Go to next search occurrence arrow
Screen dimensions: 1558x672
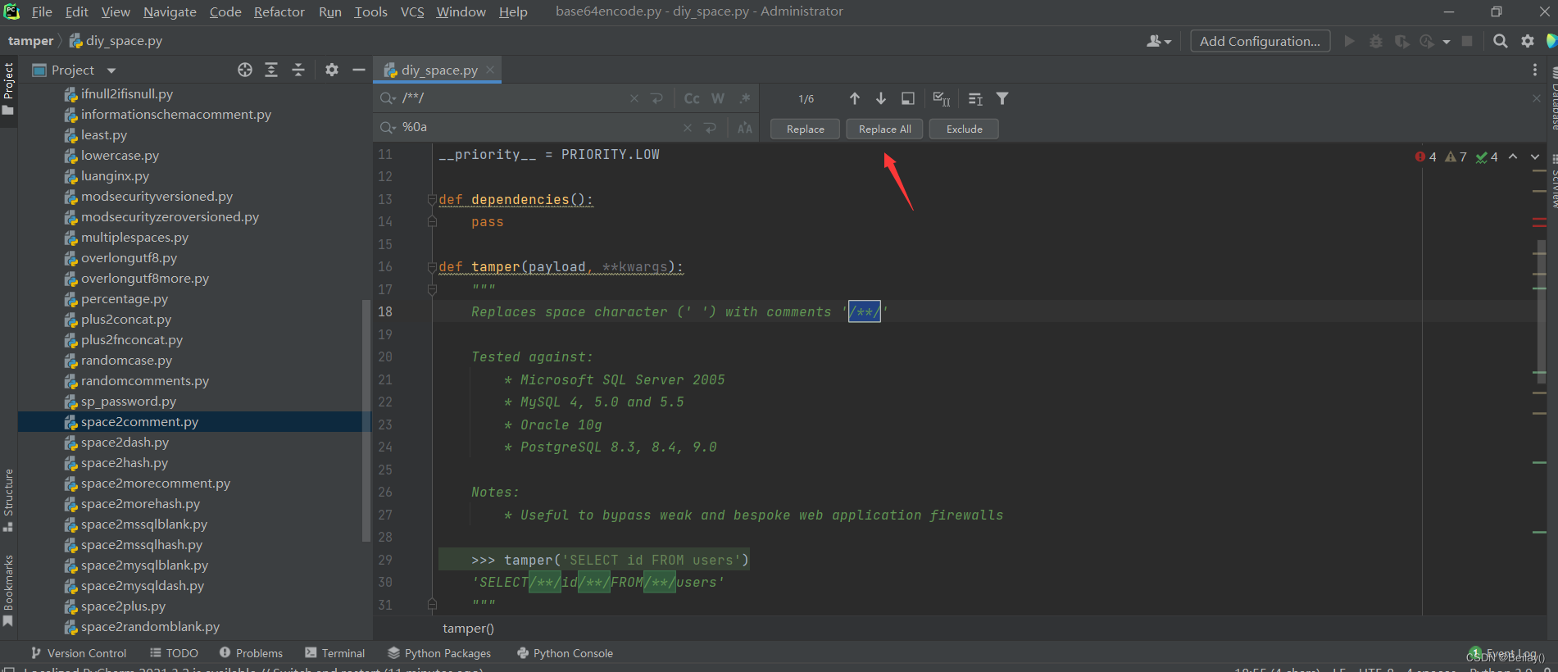coord(881,98)
